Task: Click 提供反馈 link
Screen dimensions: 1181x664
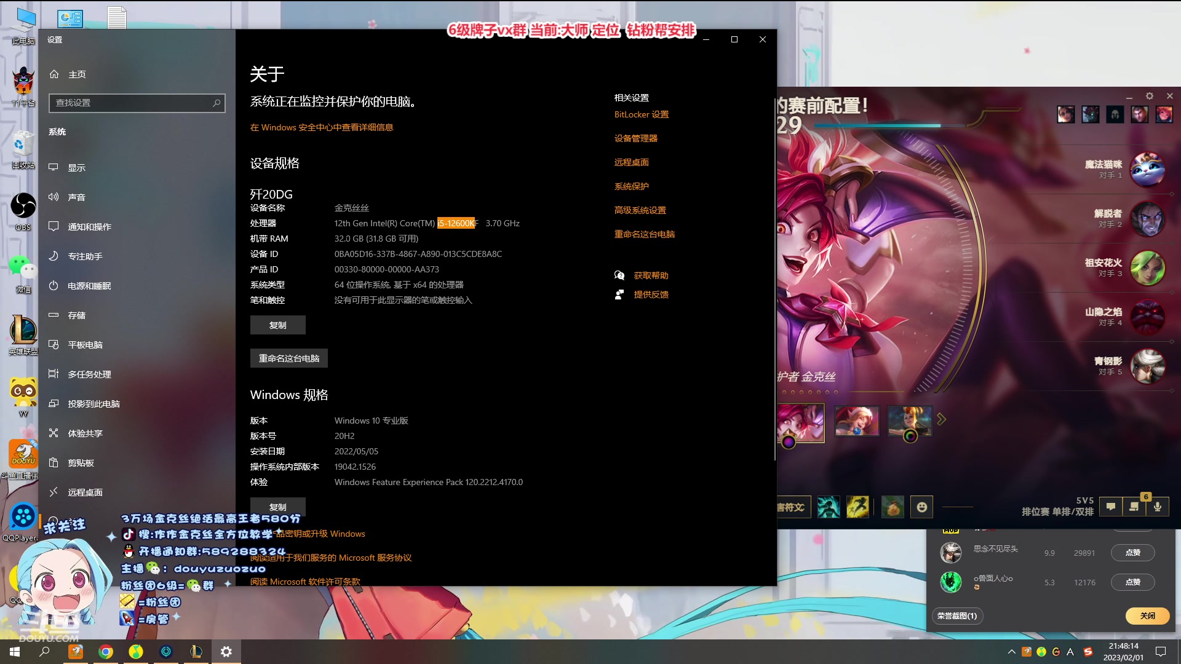Action: click(x=651, y=294)
